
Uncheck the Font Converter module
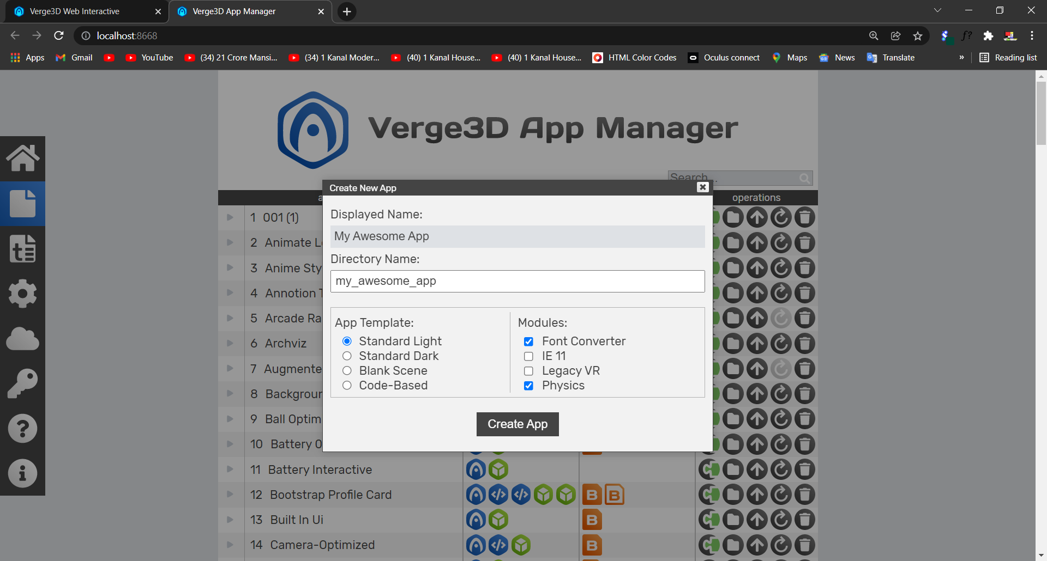pyautogui.click(x=528, y=342)
